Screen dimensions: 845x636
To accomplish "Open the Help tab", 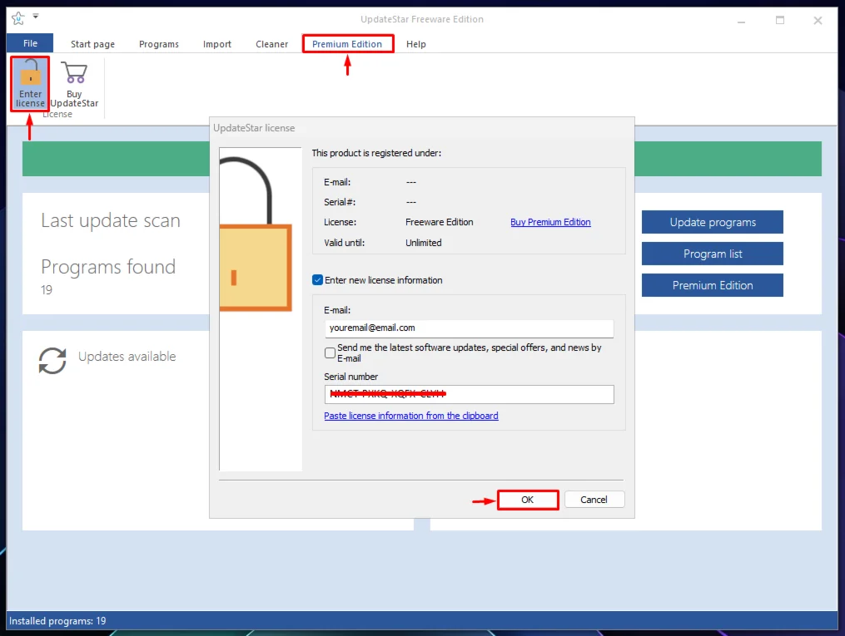I will click(x=416, y=44).
